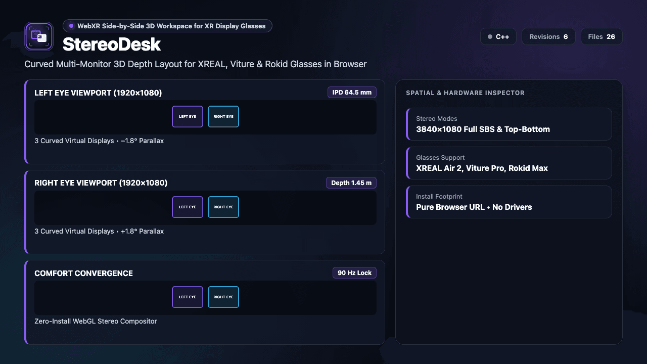Click the RIGHT EYE VIEWPORT (1920×1080) heading
This screenshot has height=364, width=647.
(x=101, y=183)
